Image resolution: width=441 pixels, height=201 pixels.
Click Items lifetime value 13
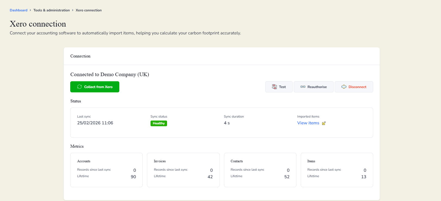click(x=364, y=177)
